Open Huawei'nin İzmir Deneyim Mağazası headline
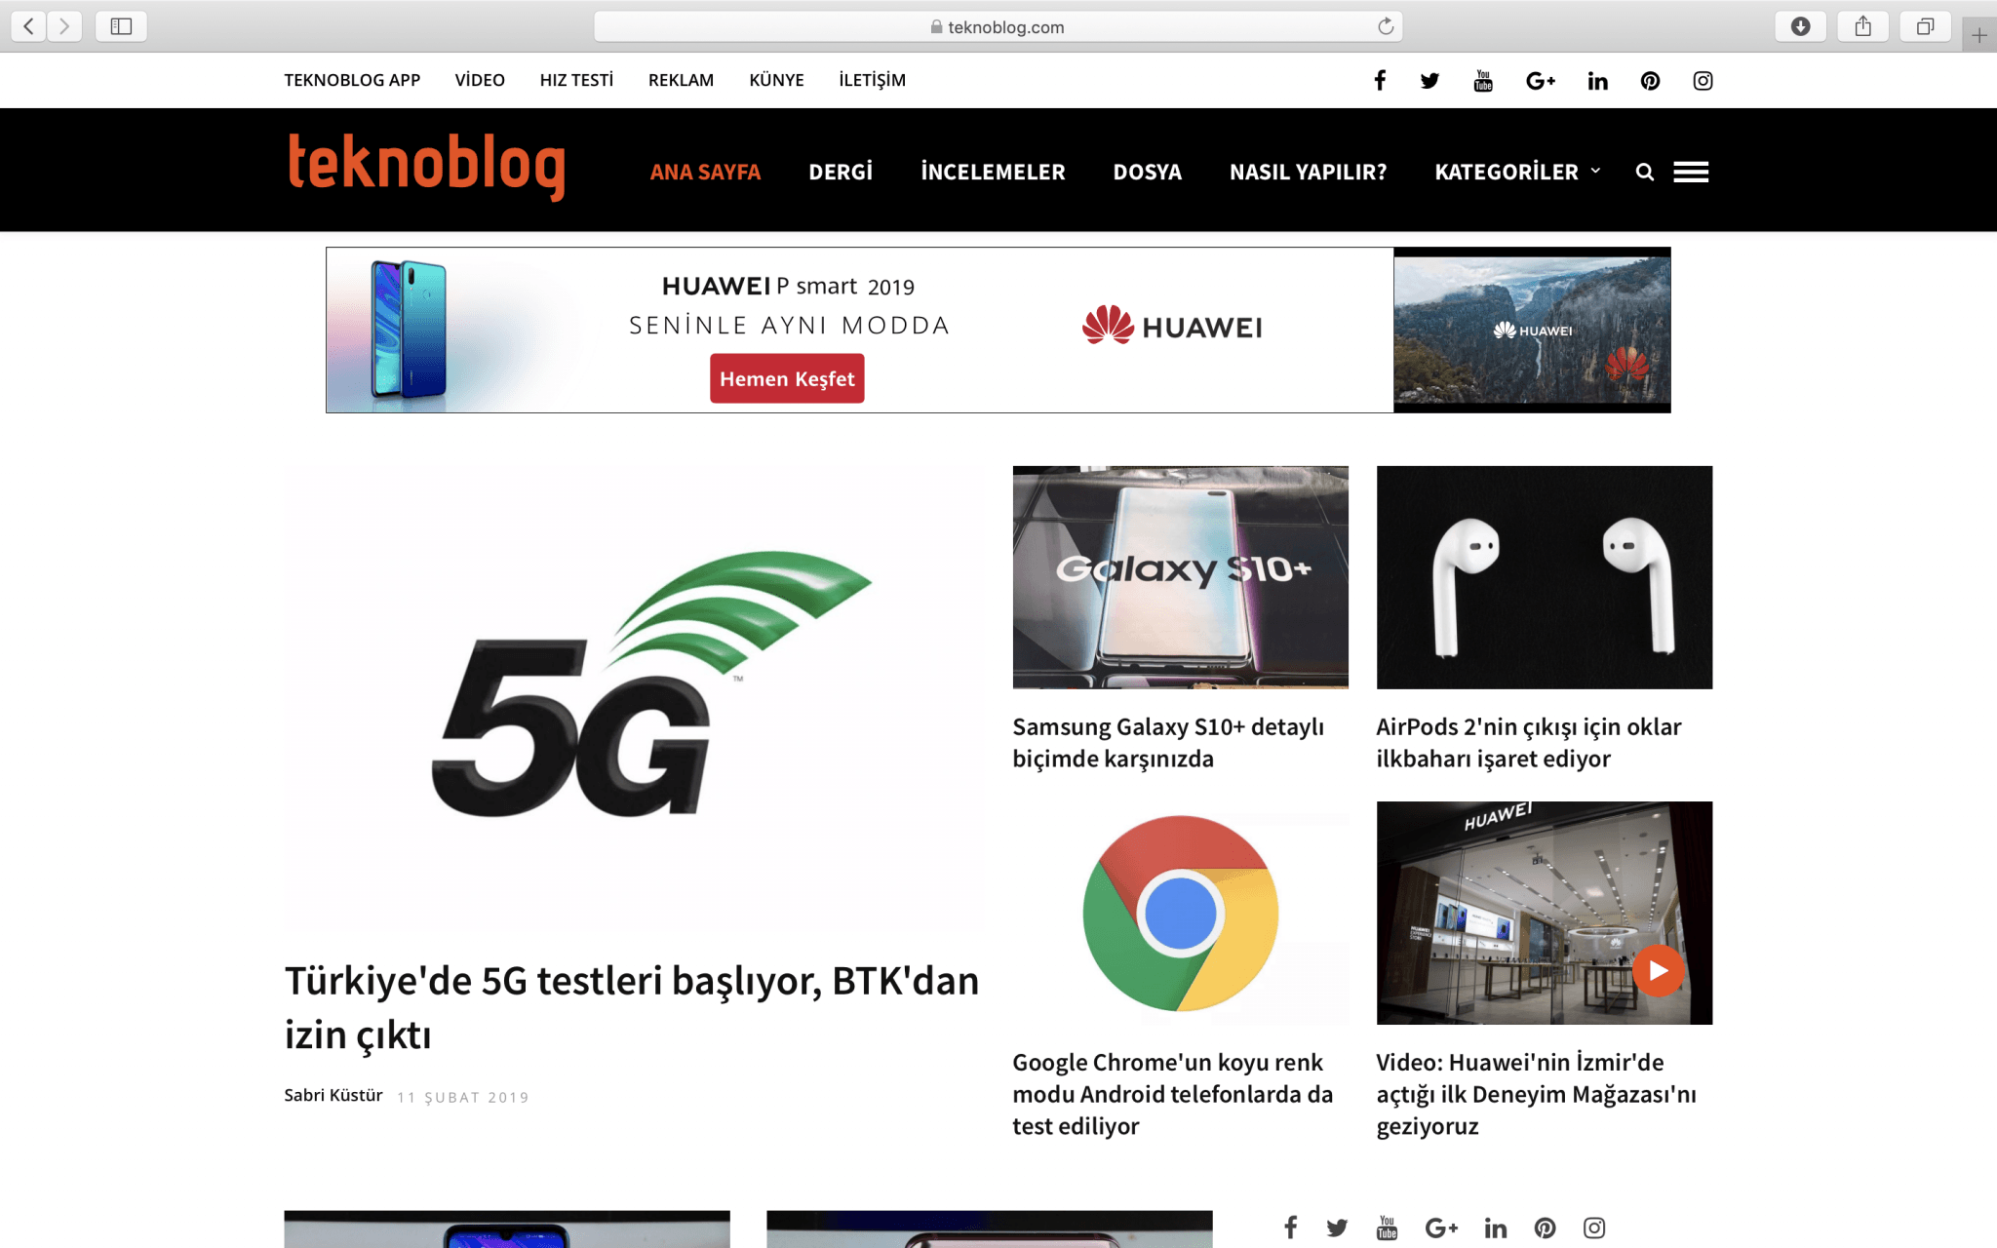This screenshot has width=1997, height=1248. click(1536, 1094)
